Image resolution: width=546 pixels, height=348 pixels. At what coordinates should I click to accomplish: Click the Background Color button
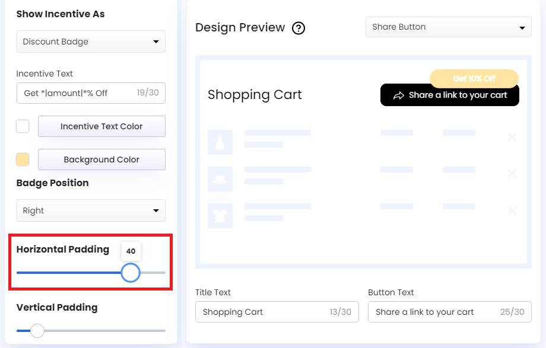[x=101, y=159]
